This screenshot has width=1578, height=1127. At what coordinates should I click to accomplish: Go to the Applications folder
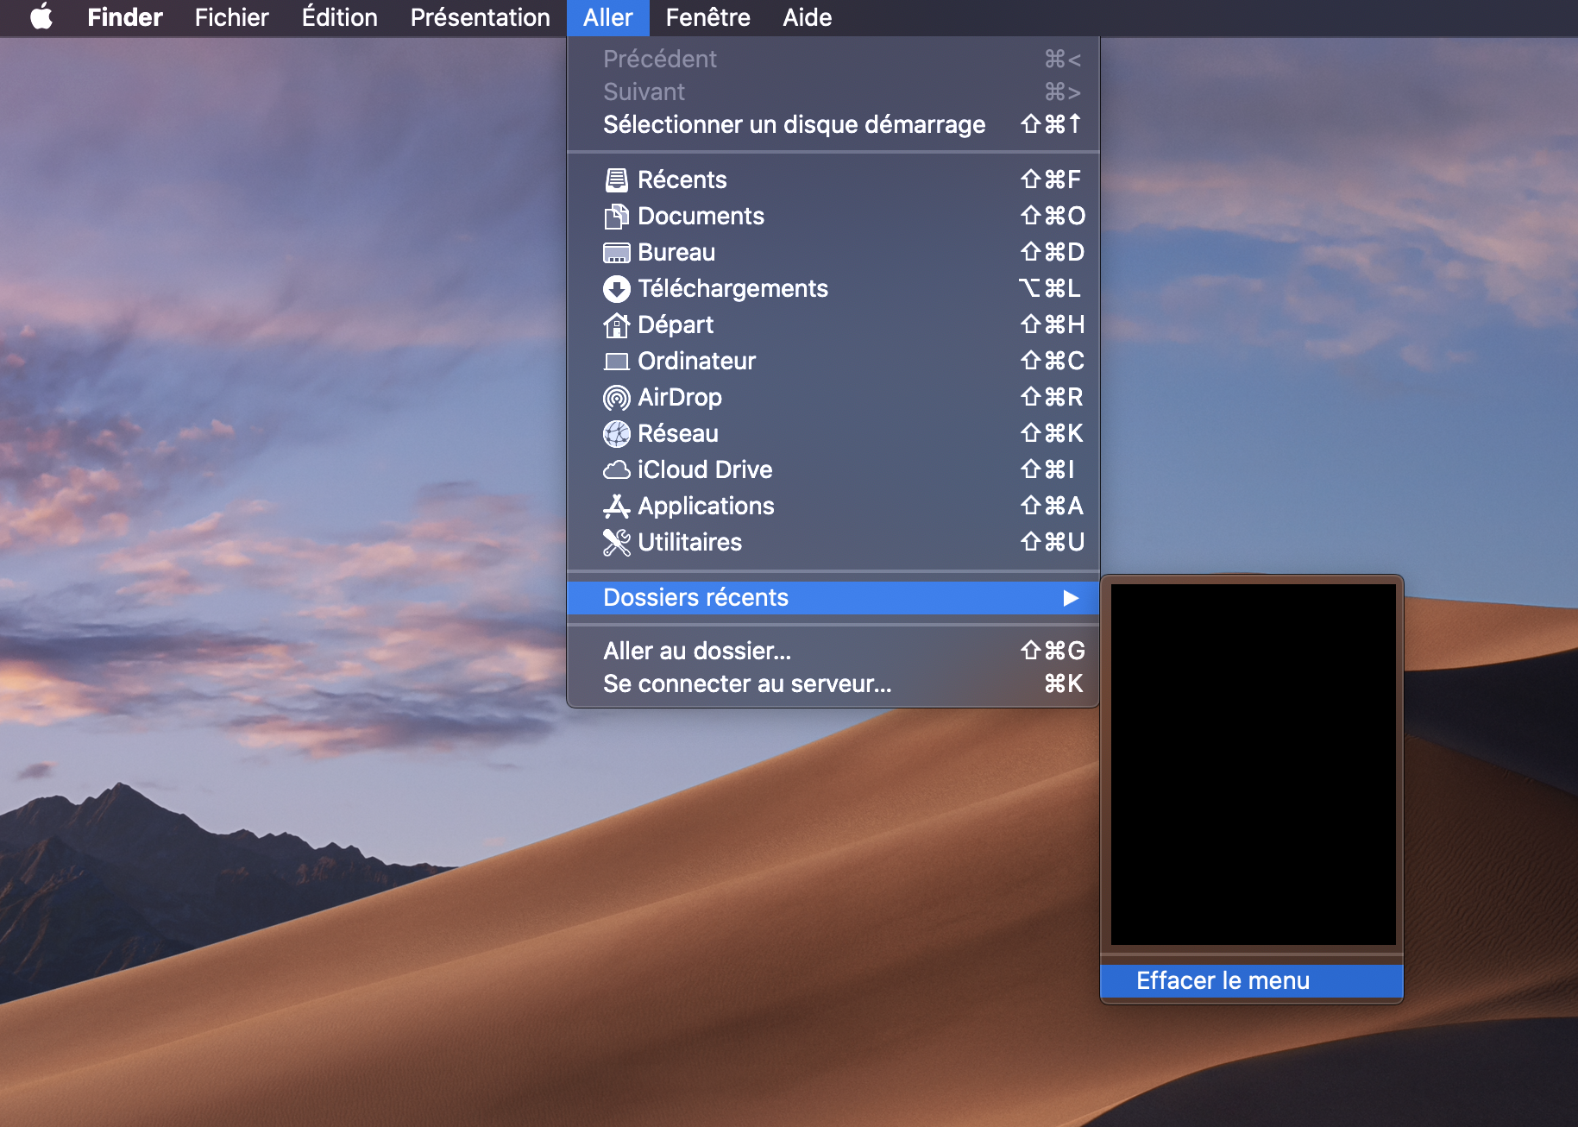click(833, 506)
